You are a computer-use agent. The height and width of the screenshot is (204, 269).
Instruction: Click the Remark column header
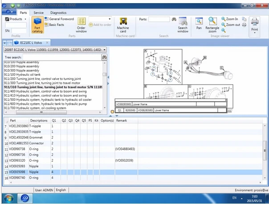pyautogui.click(x=122, y=120)
